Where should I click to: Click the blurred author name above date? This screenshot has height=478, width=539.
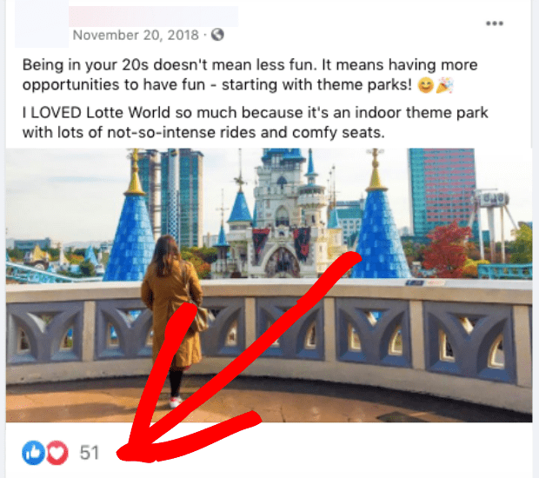coord(154,17)
